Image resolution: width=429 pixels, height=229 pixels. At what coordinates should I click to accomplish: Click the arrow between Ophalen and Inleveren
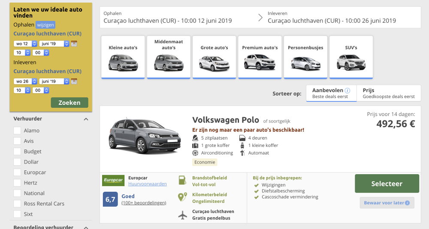(x=260, y=18)
